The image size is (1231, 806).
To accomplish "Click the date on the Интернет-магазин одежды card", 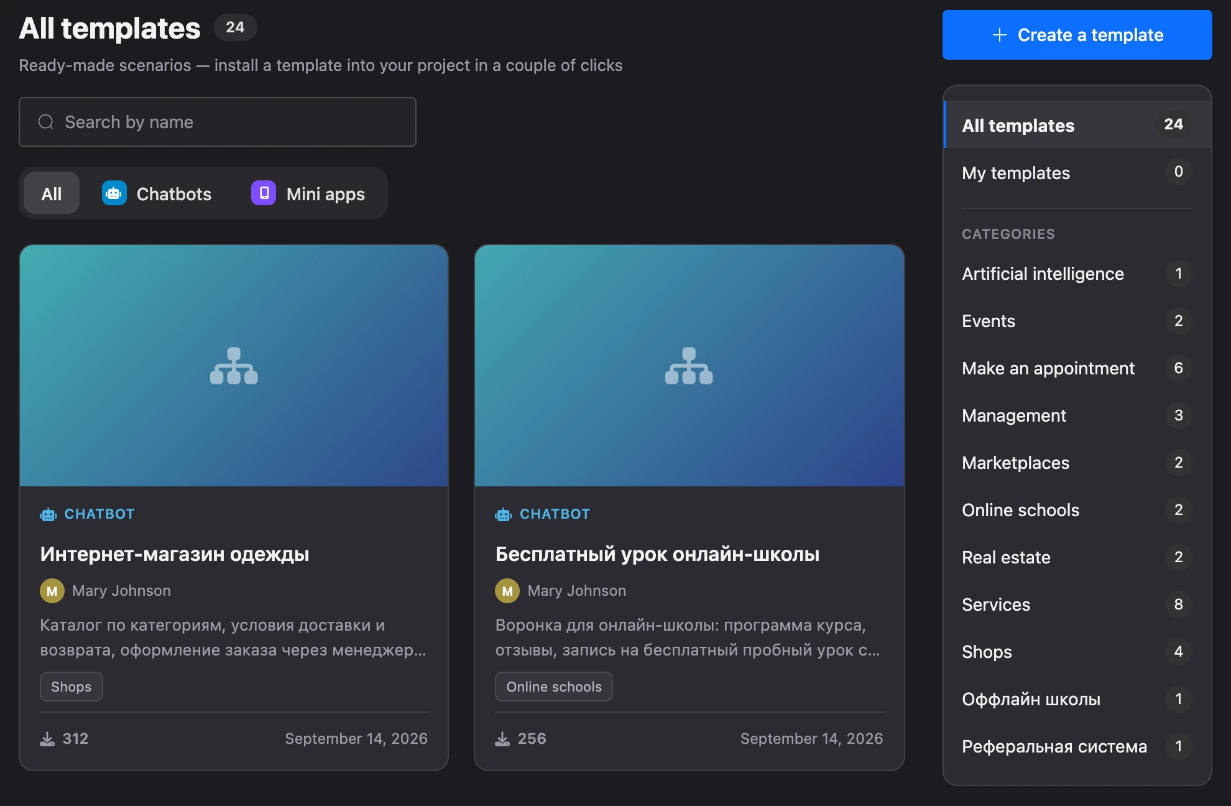I will [x=356, y=739].
